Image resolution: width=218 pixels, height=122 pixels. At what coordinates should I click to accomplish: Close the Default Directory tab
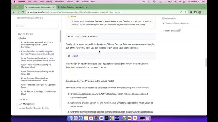coord(87,7)
